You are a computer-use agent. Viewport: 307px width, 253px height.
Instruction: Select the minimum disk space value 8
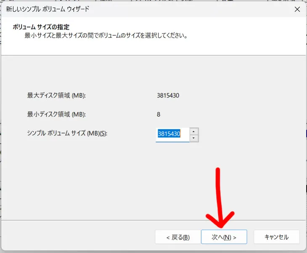point(159,114)
